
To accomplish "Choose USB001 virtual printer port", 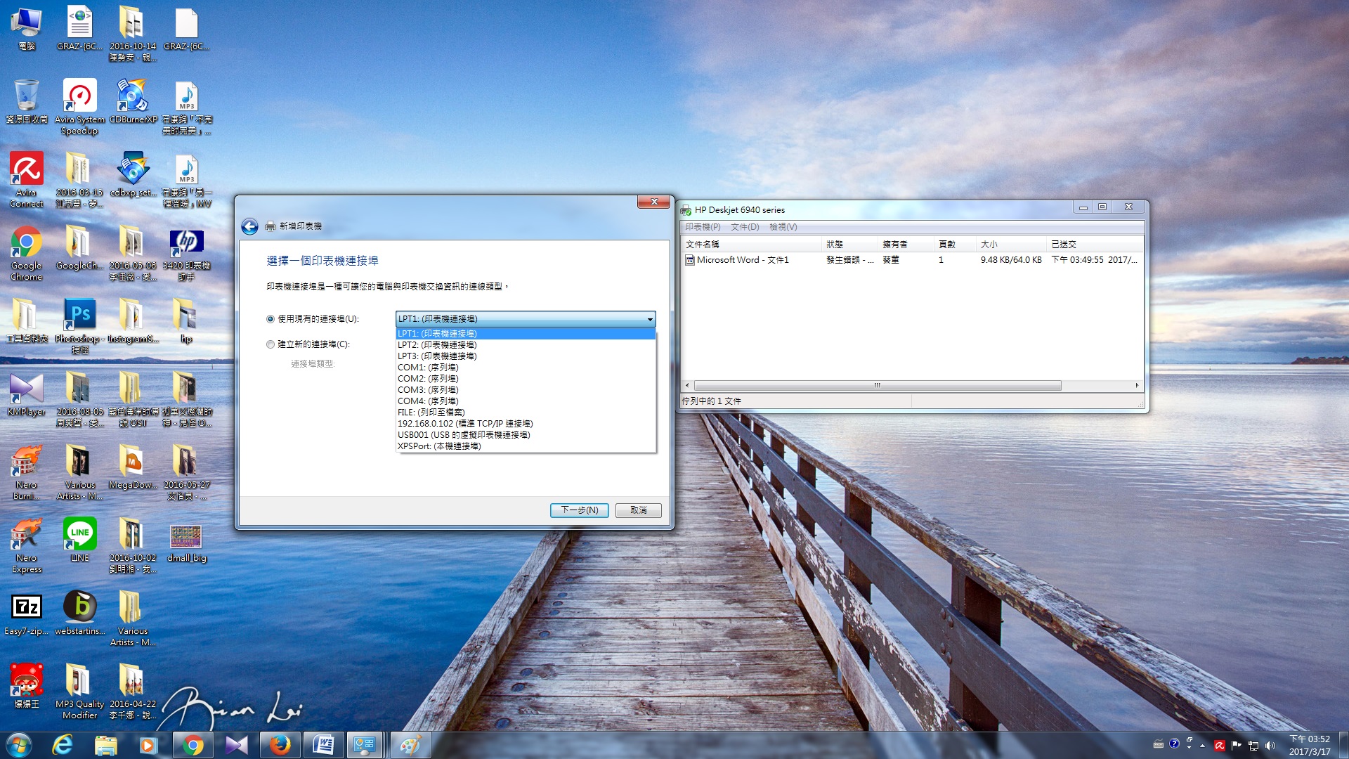I will pyautogui.click(x=526, y=435).
